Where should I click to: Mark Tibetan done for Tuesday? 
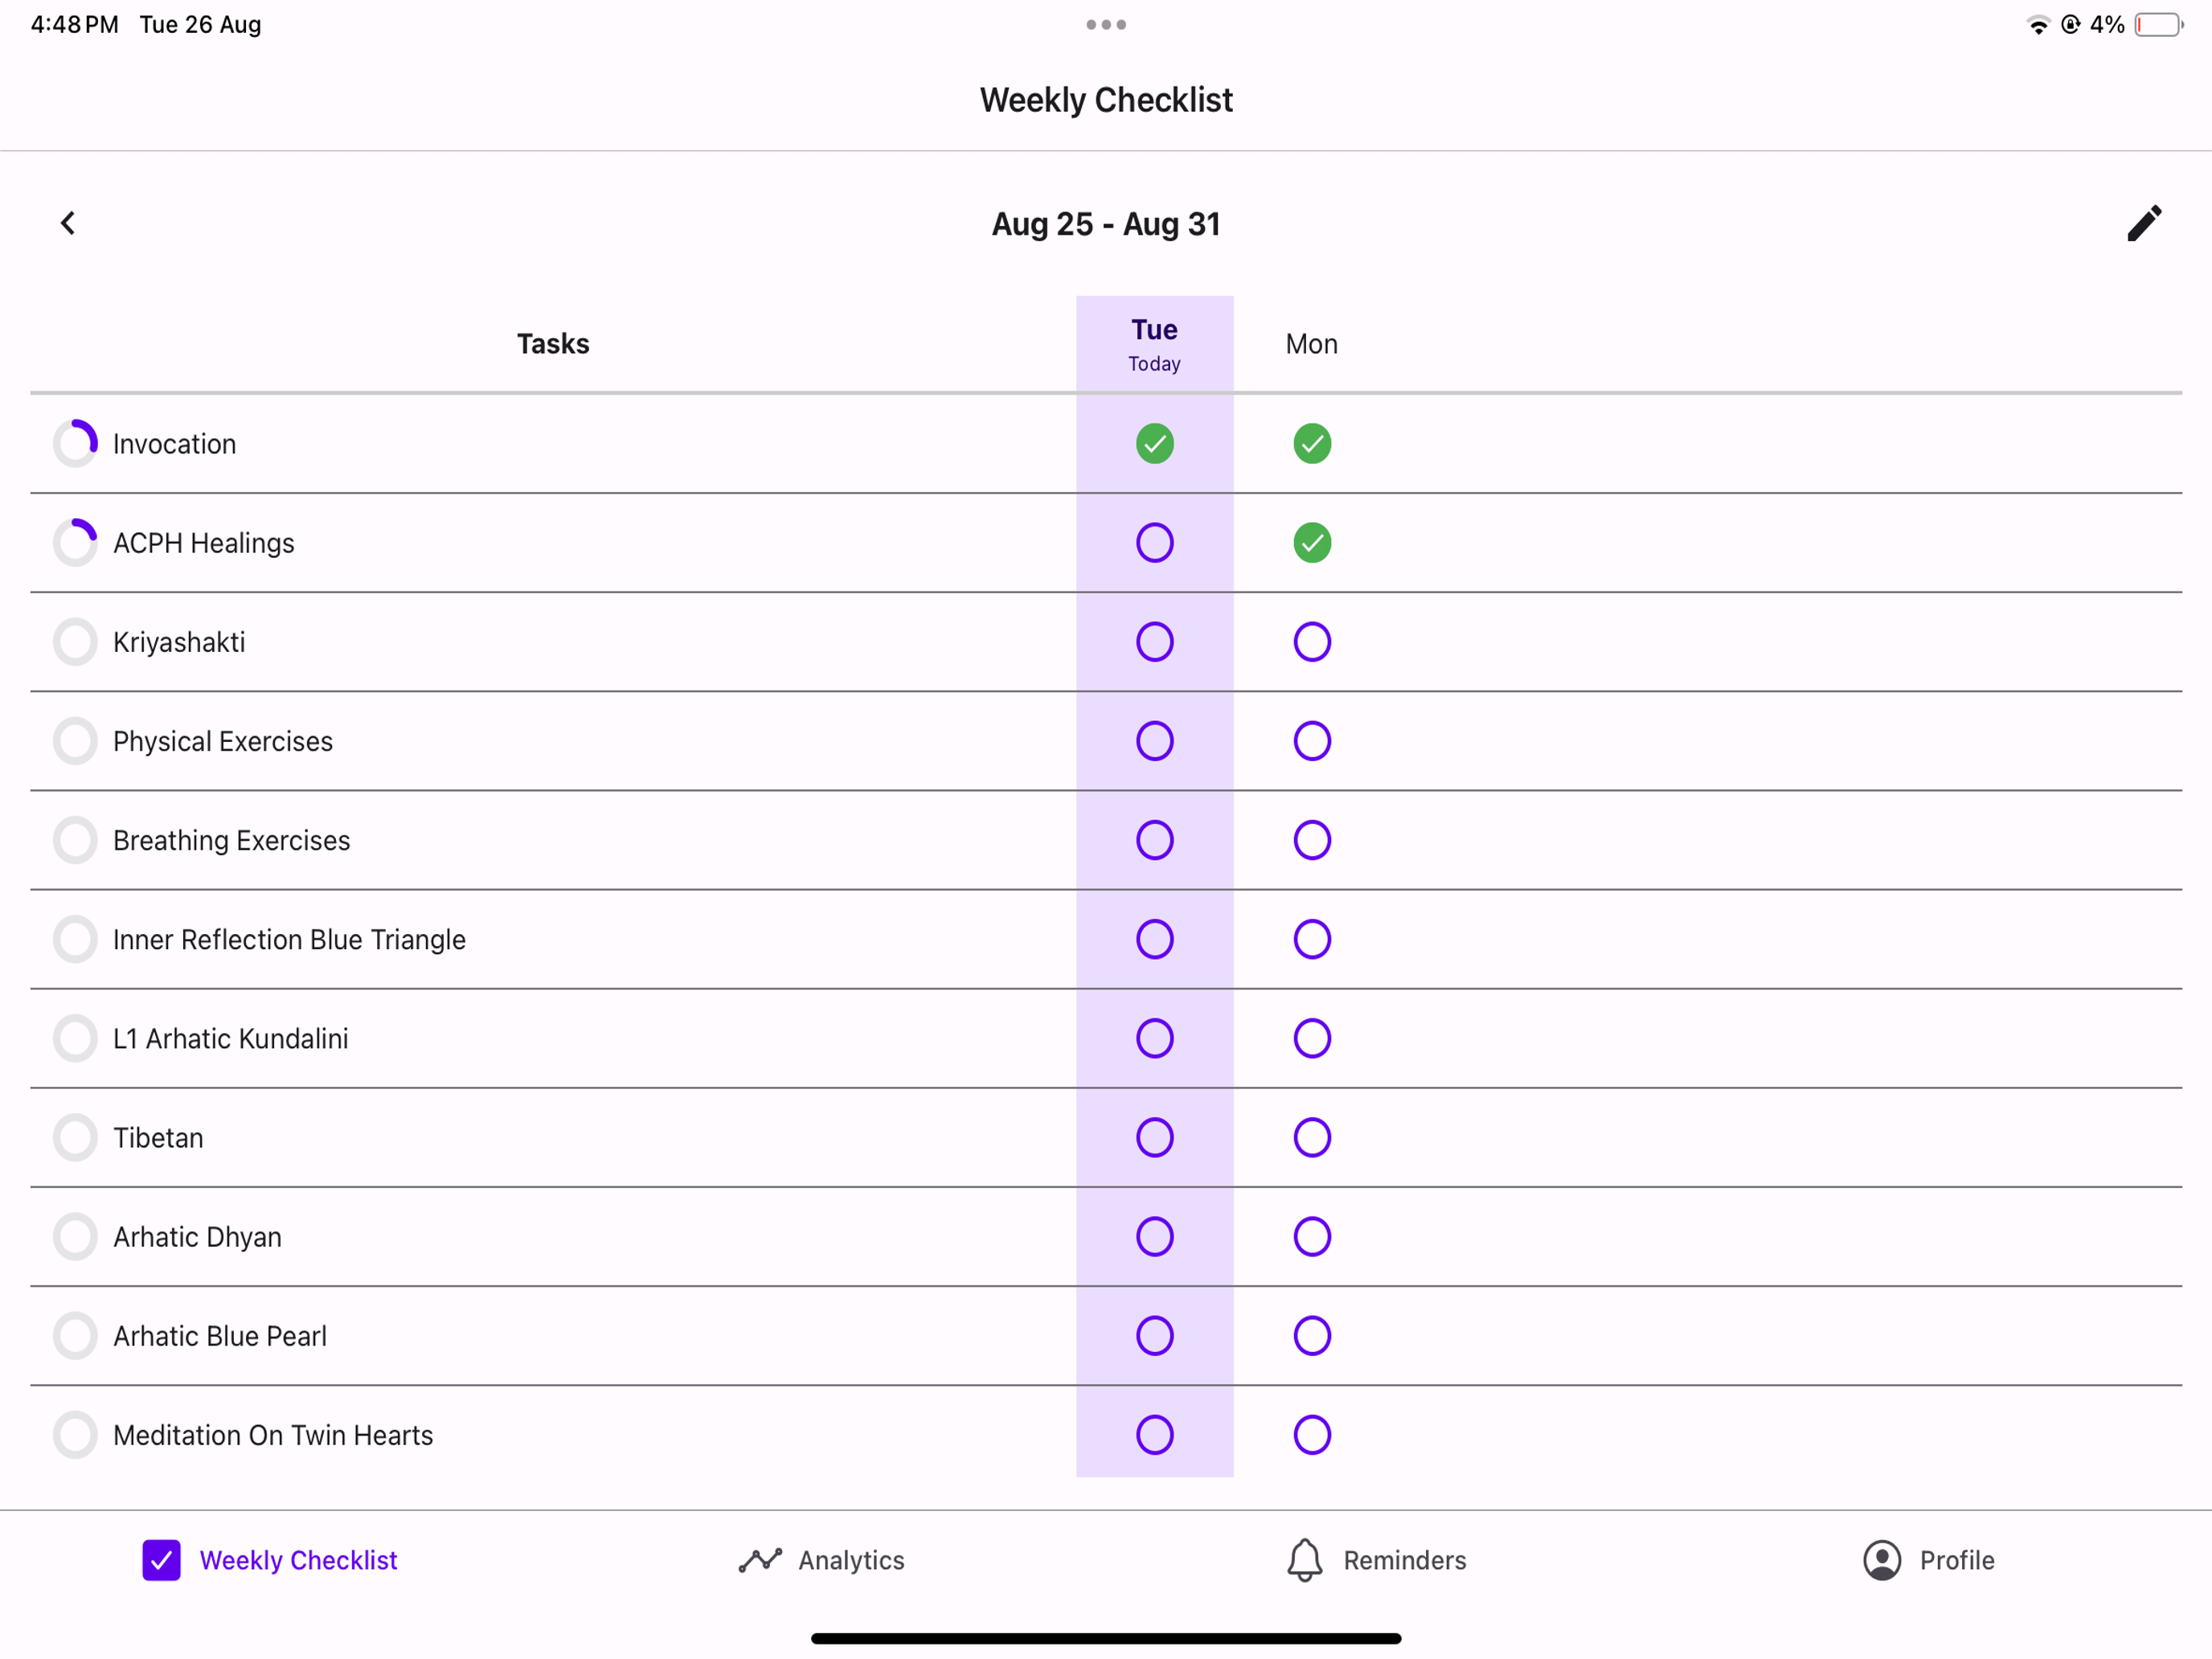[x=1155, y=1137]
